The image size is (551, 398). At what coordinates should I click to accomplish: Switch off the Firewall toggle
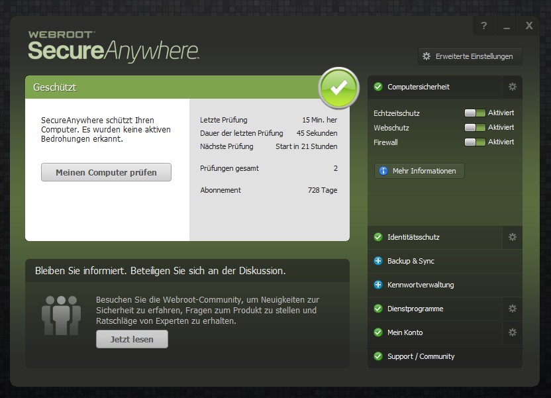475,142
